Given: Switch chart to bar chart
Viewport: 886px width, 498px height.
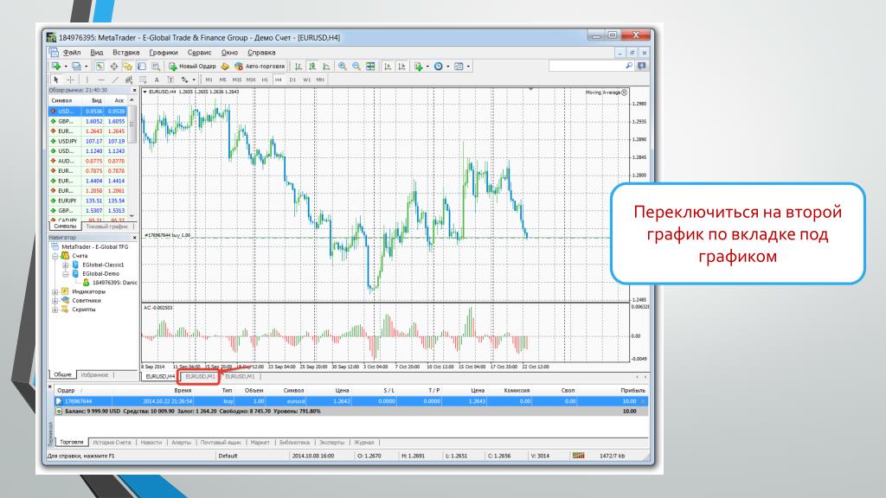Looking at the screenshot, I should point(299,66).
